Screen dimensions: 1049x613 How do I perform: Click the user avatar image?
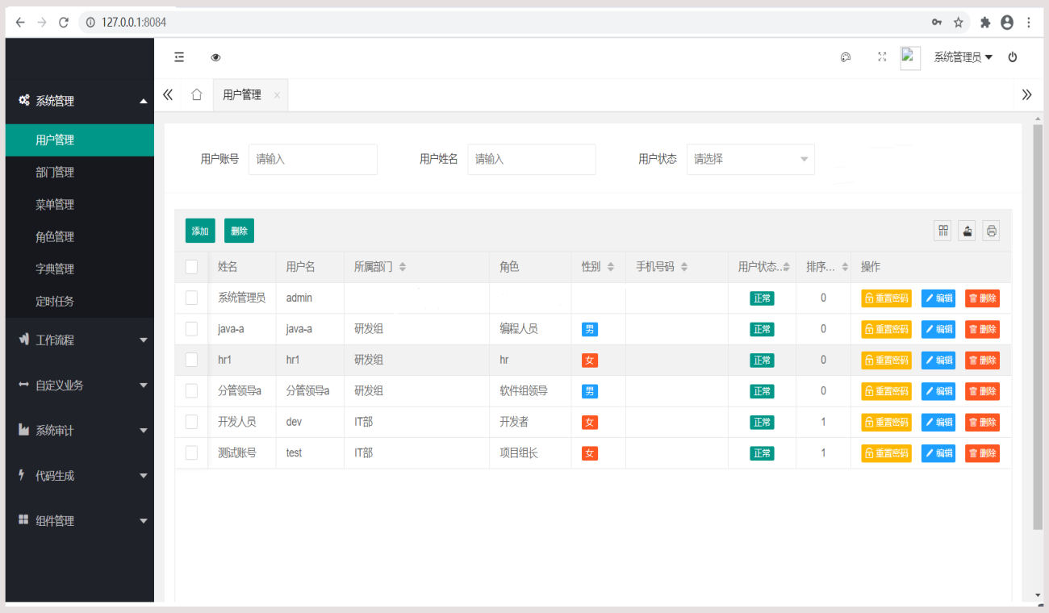910,58
